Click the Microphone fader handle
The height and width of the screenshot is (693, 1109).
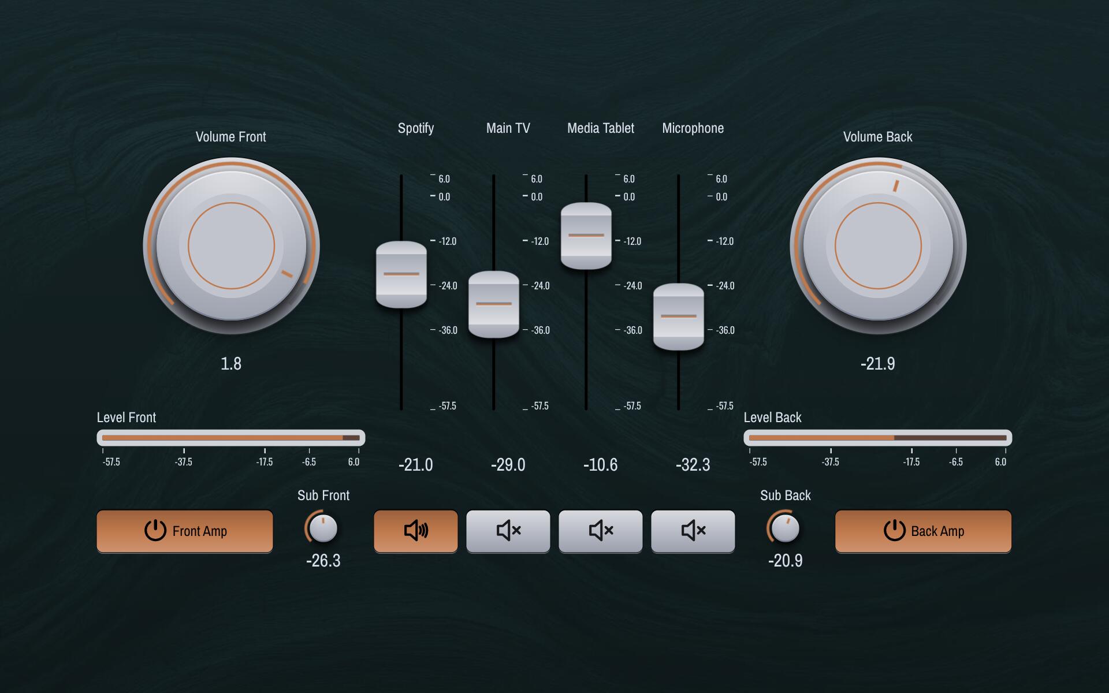(679, 316)
